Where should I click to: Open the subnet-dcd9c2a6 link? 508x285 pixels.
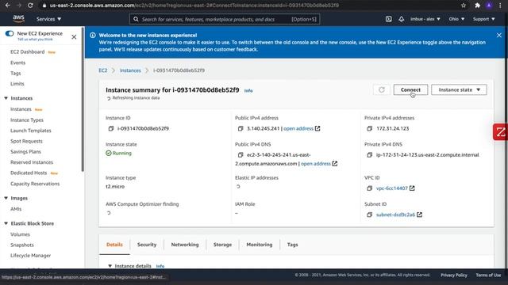[395, 215]
